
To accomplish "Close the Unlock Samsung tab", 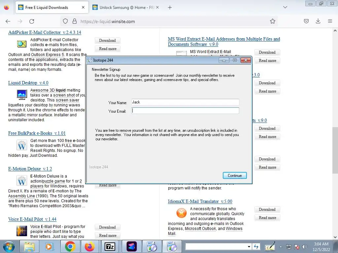I will [x=157, y=8].
